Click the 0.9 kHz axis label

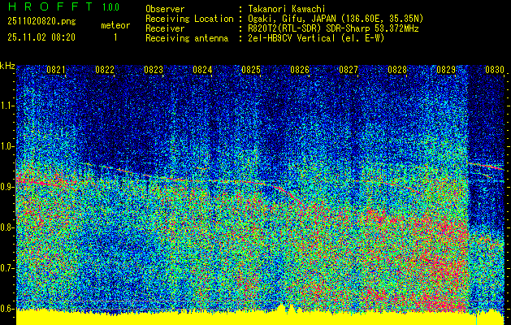point(6,187)
